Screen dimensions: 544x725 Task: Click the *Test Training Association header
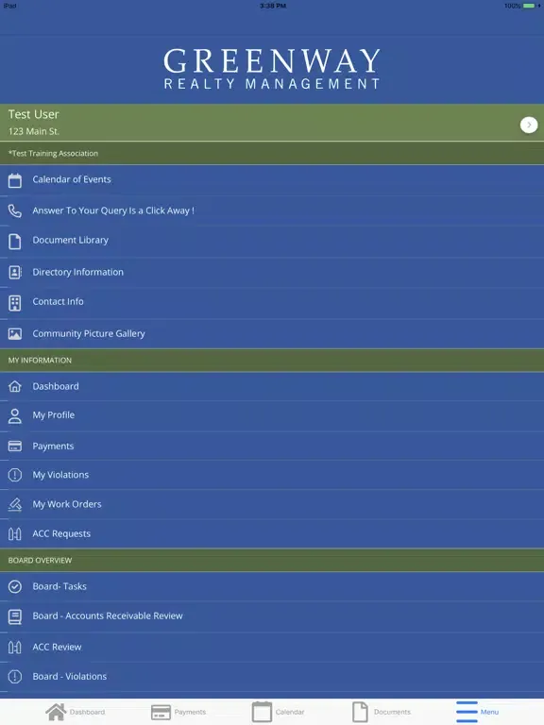point(272,153)
